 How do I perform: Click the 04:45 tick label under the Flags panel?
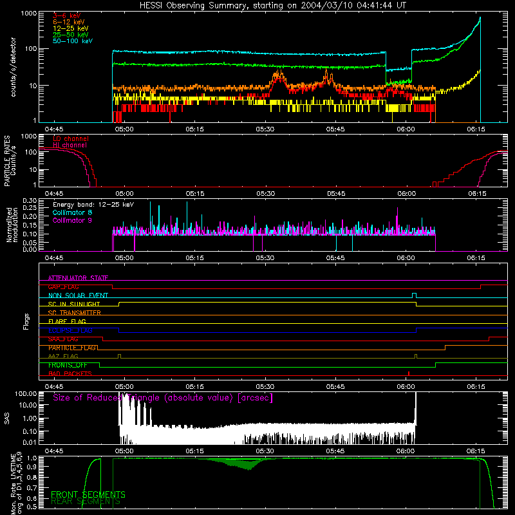click(54, 387)
